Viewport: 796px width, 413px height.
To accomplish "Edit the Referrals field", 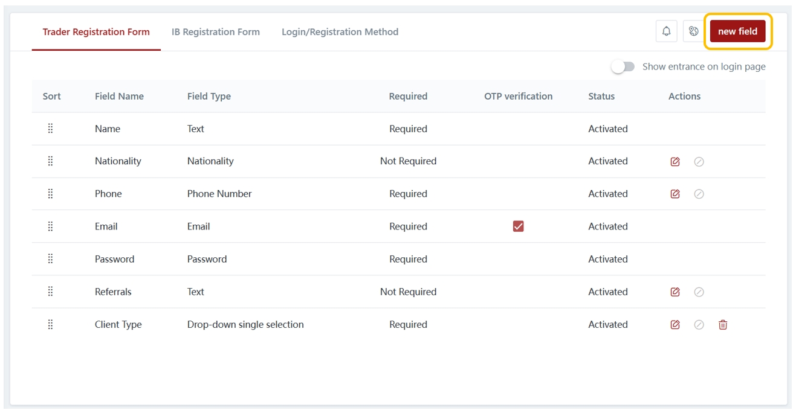I will [x=675, y=292].
